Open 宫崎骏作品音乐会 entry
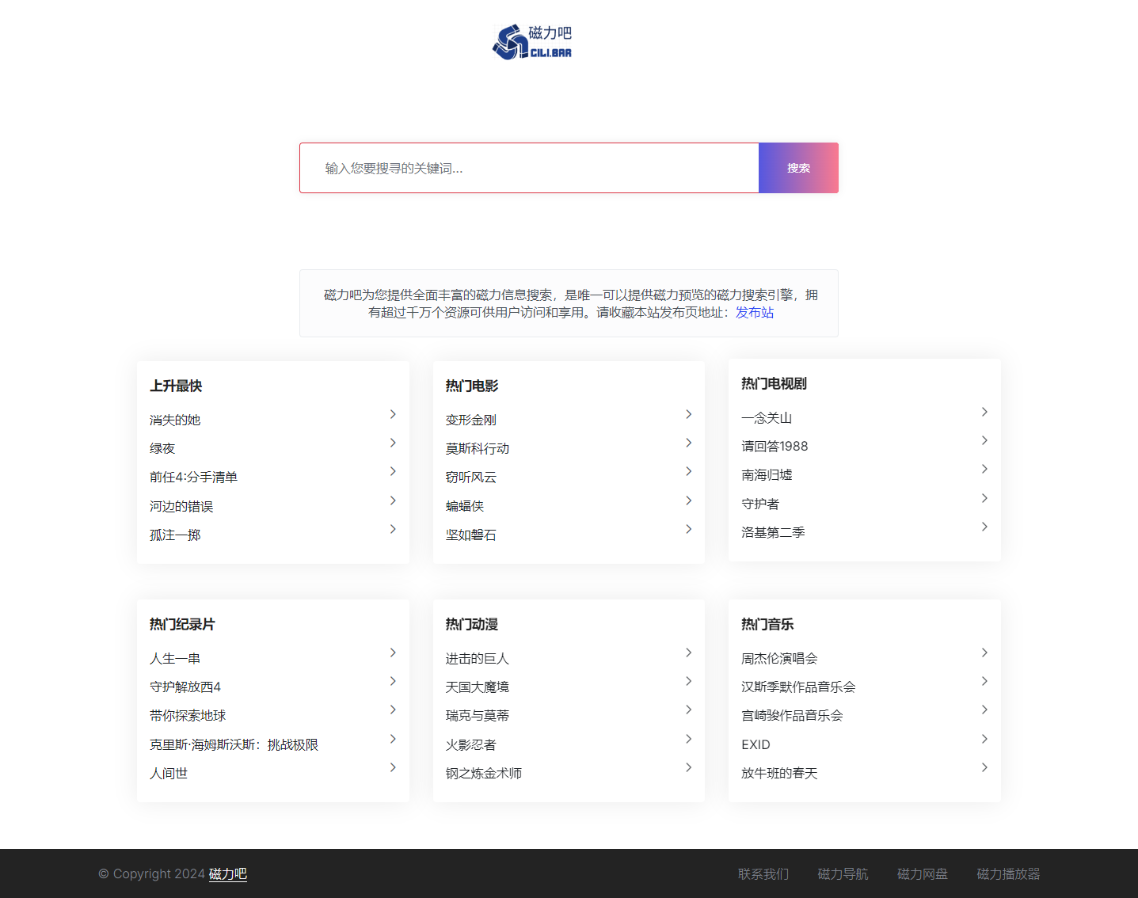The width and height of the screenshot is (1138, 898). click(x=792, y=715)
